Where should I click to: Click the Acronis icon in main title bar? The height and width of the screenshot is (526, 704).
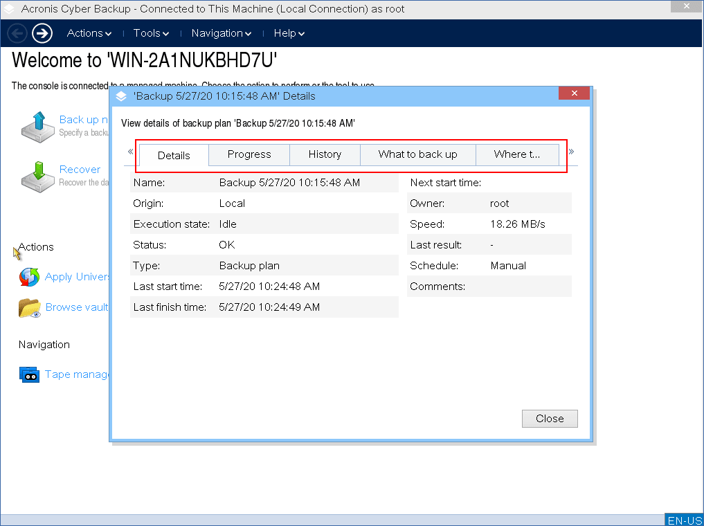pyautogui.click(x=9, y=9)
